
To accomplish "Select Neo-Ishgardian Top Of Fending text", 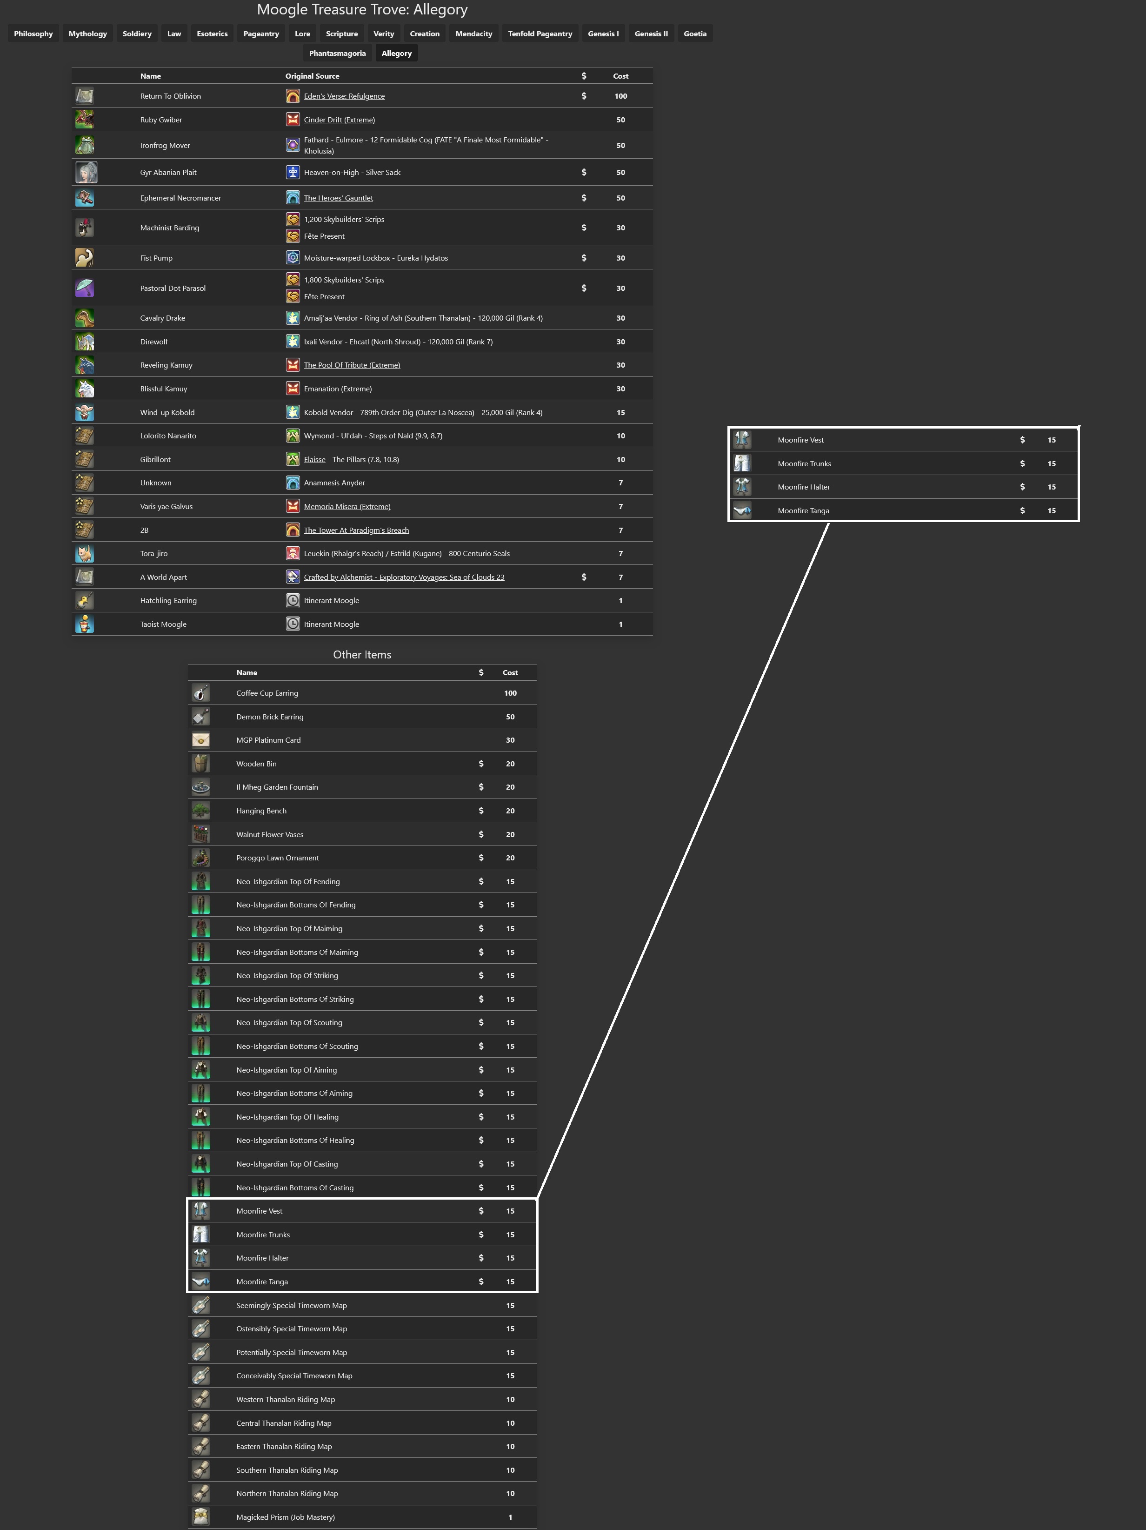I will pos(288,882).
